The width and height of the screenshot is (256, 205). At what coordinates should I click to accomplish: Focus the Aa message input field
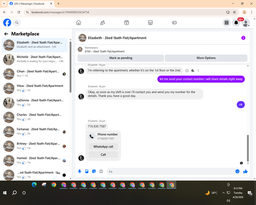coord(170,172)
